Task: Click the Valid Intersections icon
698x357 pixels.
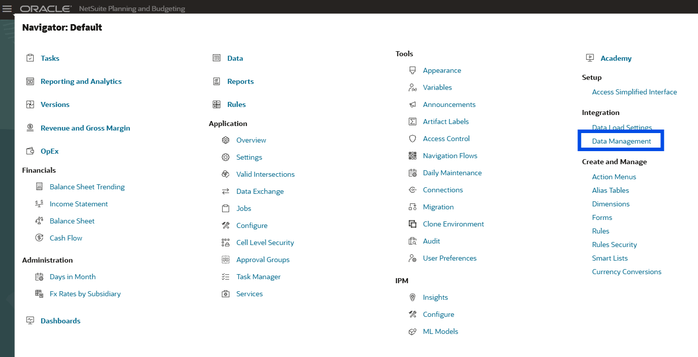Action: click(226, 174)
